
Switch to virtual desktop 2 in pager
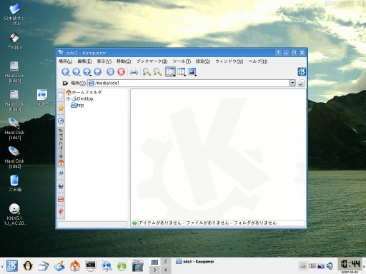(x=165, y=262)
